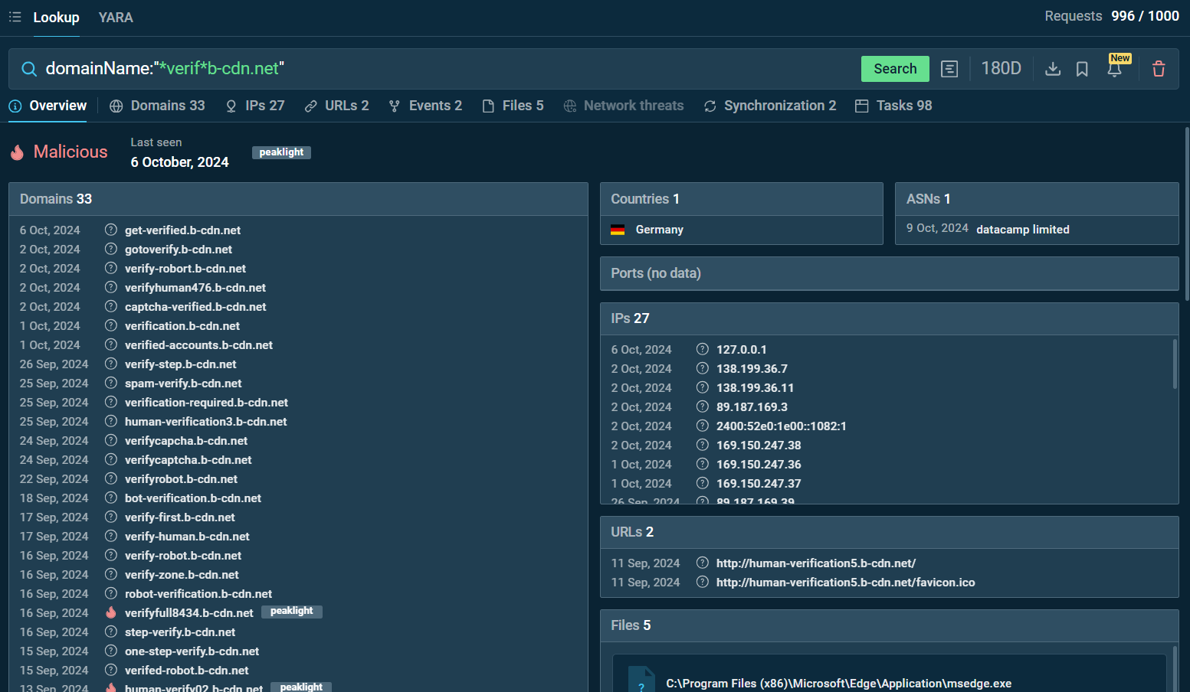Open the query list icon next to Search
Image resolution: width=1190 pixels, height=692 pixels.
click(949, 69)
